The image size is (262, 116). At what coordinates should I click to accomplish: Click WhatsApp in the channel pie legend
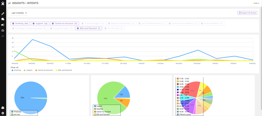tap(16, 111)
